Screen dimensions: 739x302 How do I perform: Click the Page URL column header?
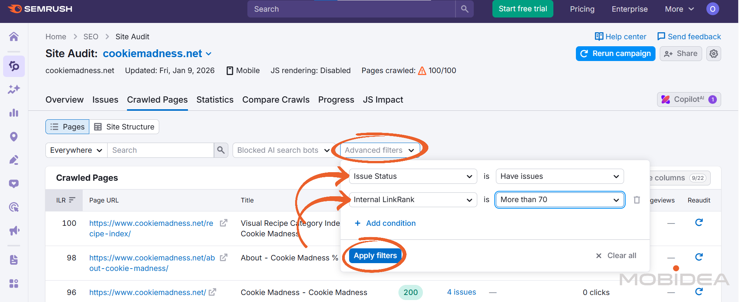click(x=104, y=200)
